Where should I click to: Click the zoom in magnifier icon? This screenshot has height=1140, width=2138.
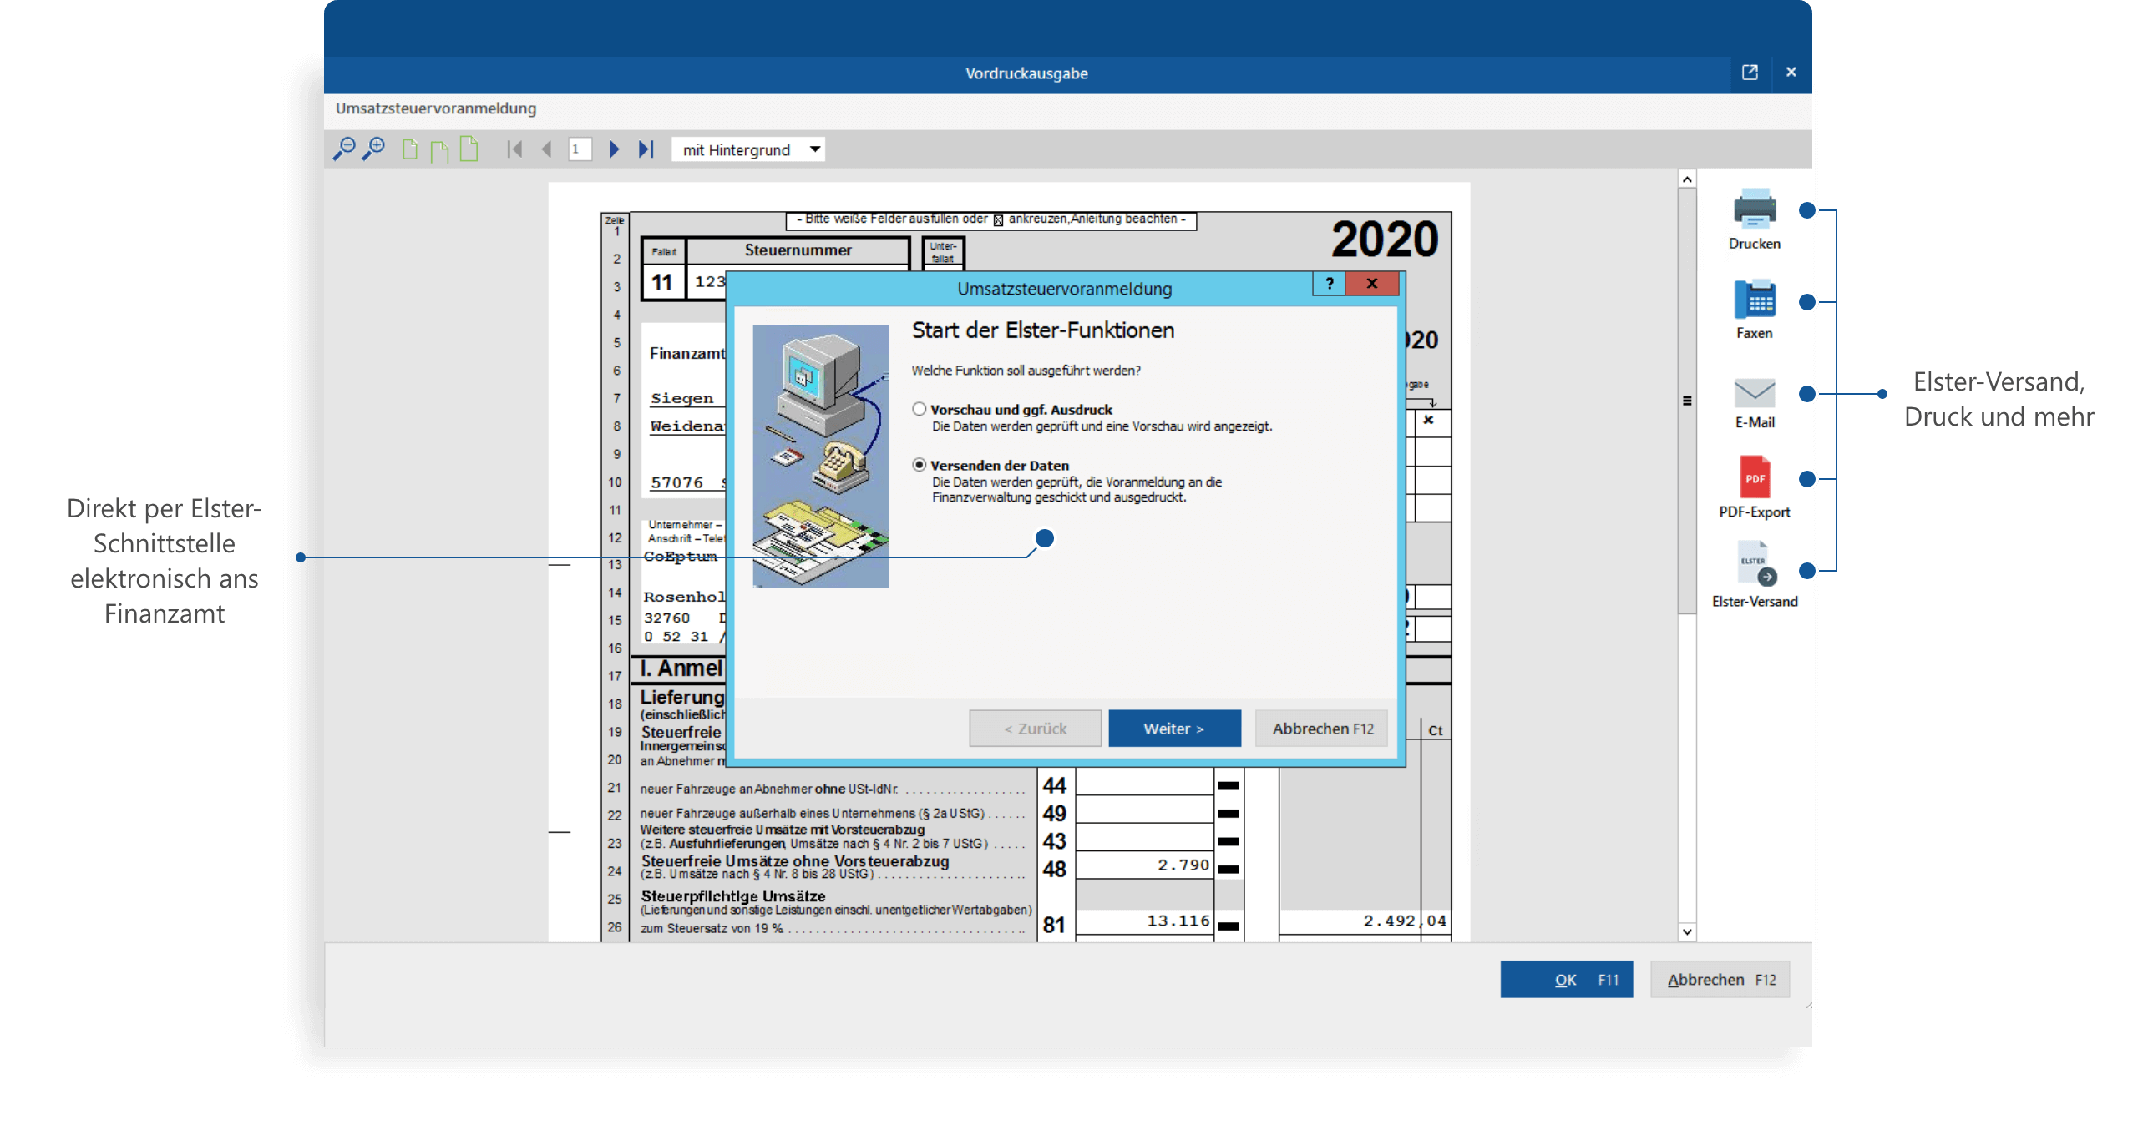pos(373,149)
